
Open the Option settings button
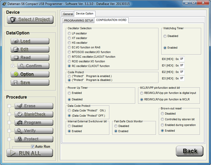coord(30,74)
